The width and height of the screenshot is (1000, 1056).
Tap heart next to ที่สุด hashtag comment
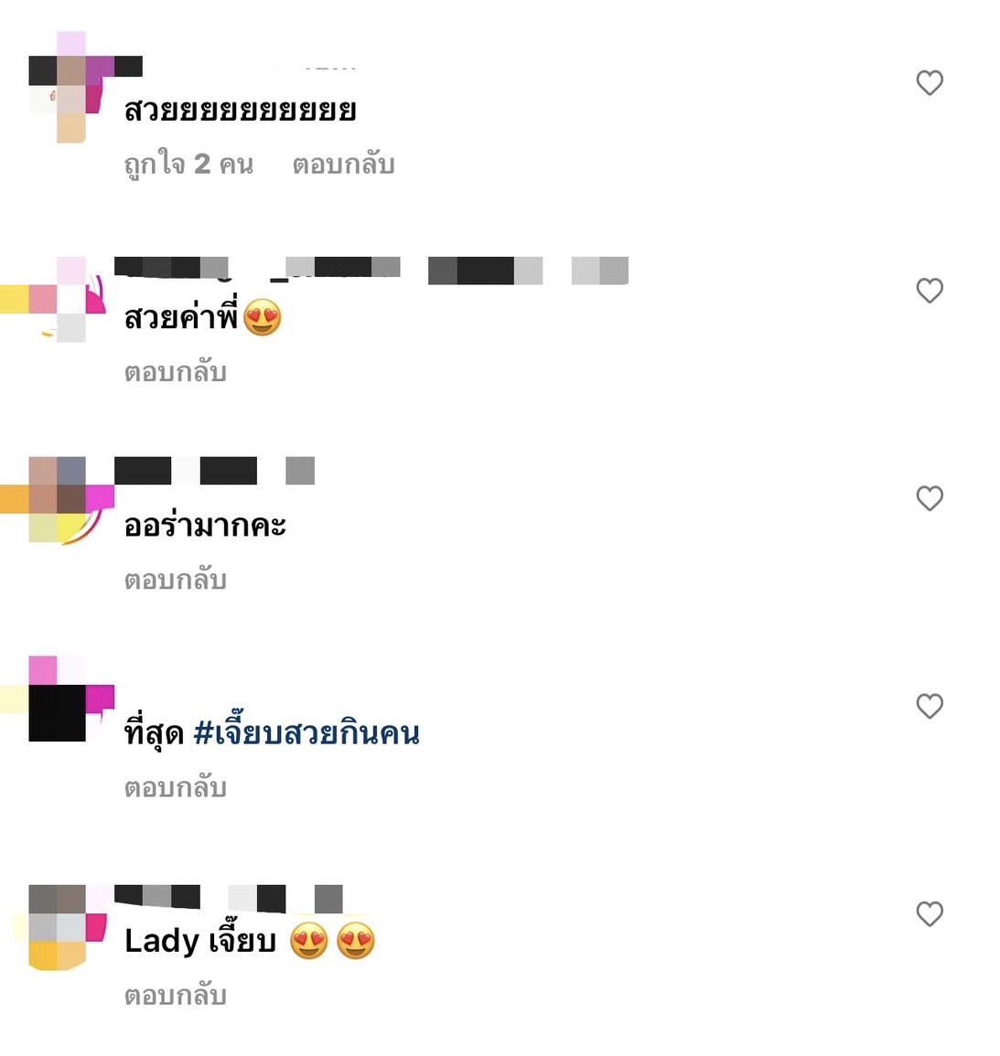930,707
